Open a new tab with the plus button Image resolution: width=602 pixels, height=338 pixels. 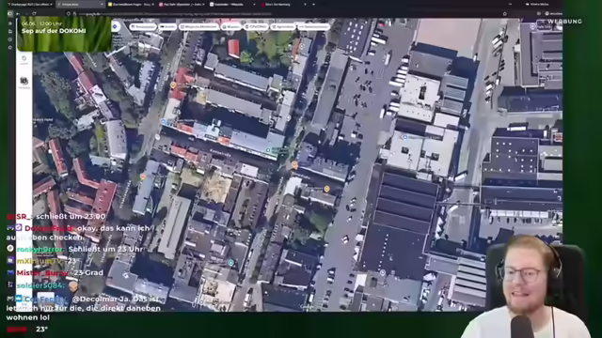313,4
